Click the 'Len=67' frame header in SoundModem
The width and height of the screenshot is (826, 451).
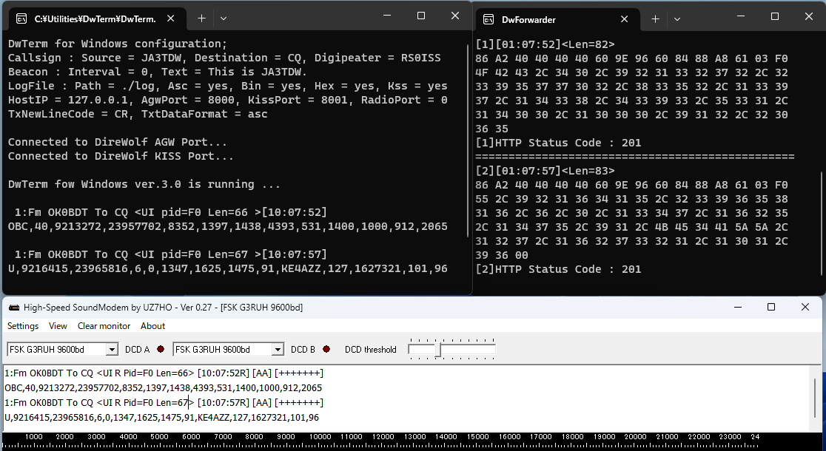164,403
